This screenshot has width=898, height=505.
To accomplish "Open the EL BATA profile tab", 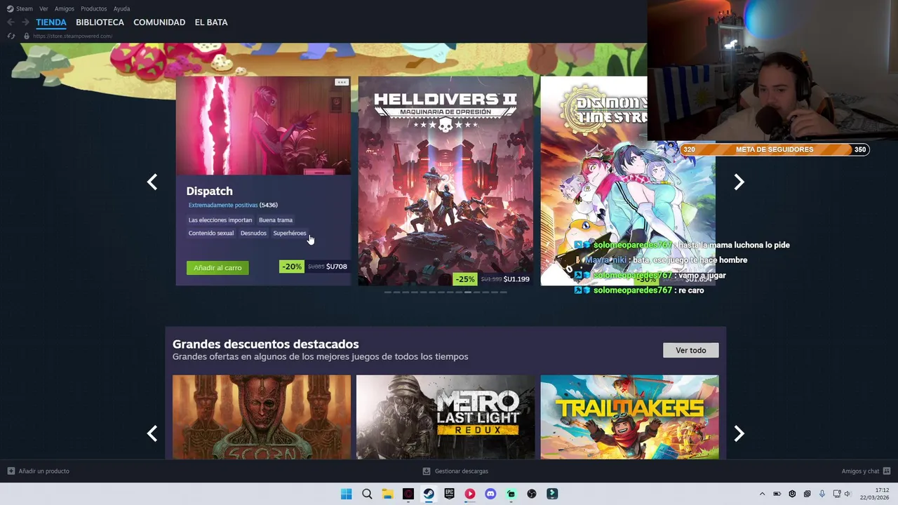I will (x=211, y=22).
